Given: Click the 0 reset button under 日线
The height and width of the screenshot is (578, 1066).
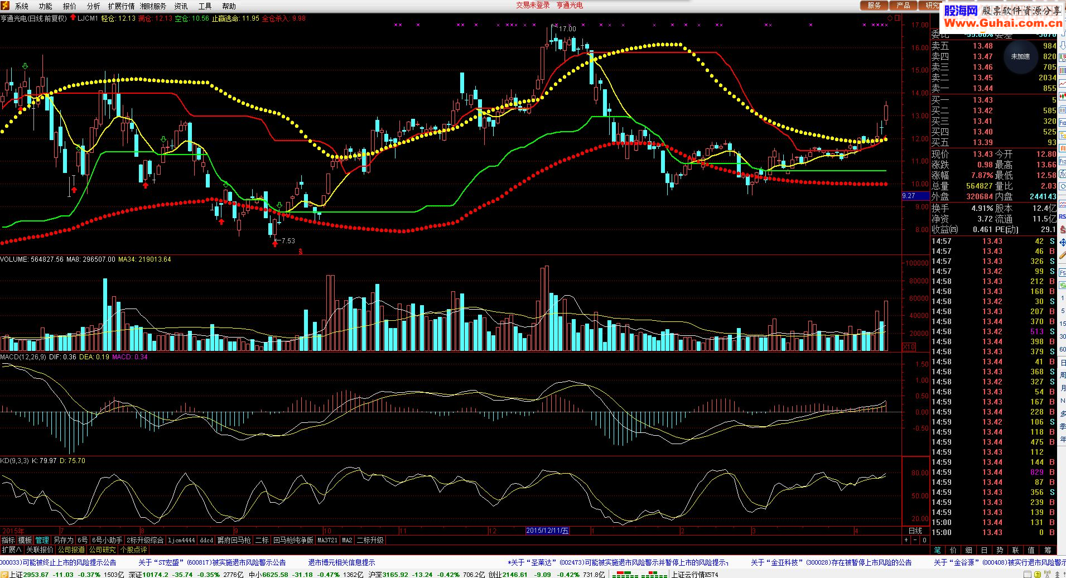Looking at the screenshot, I should click(924, 540).
